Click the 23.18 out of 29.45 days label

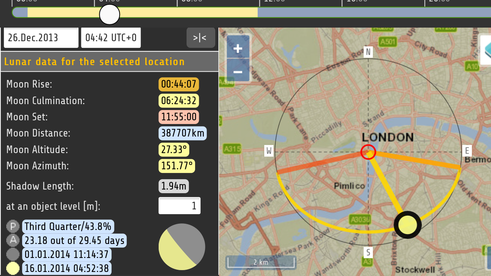(74, 241)
